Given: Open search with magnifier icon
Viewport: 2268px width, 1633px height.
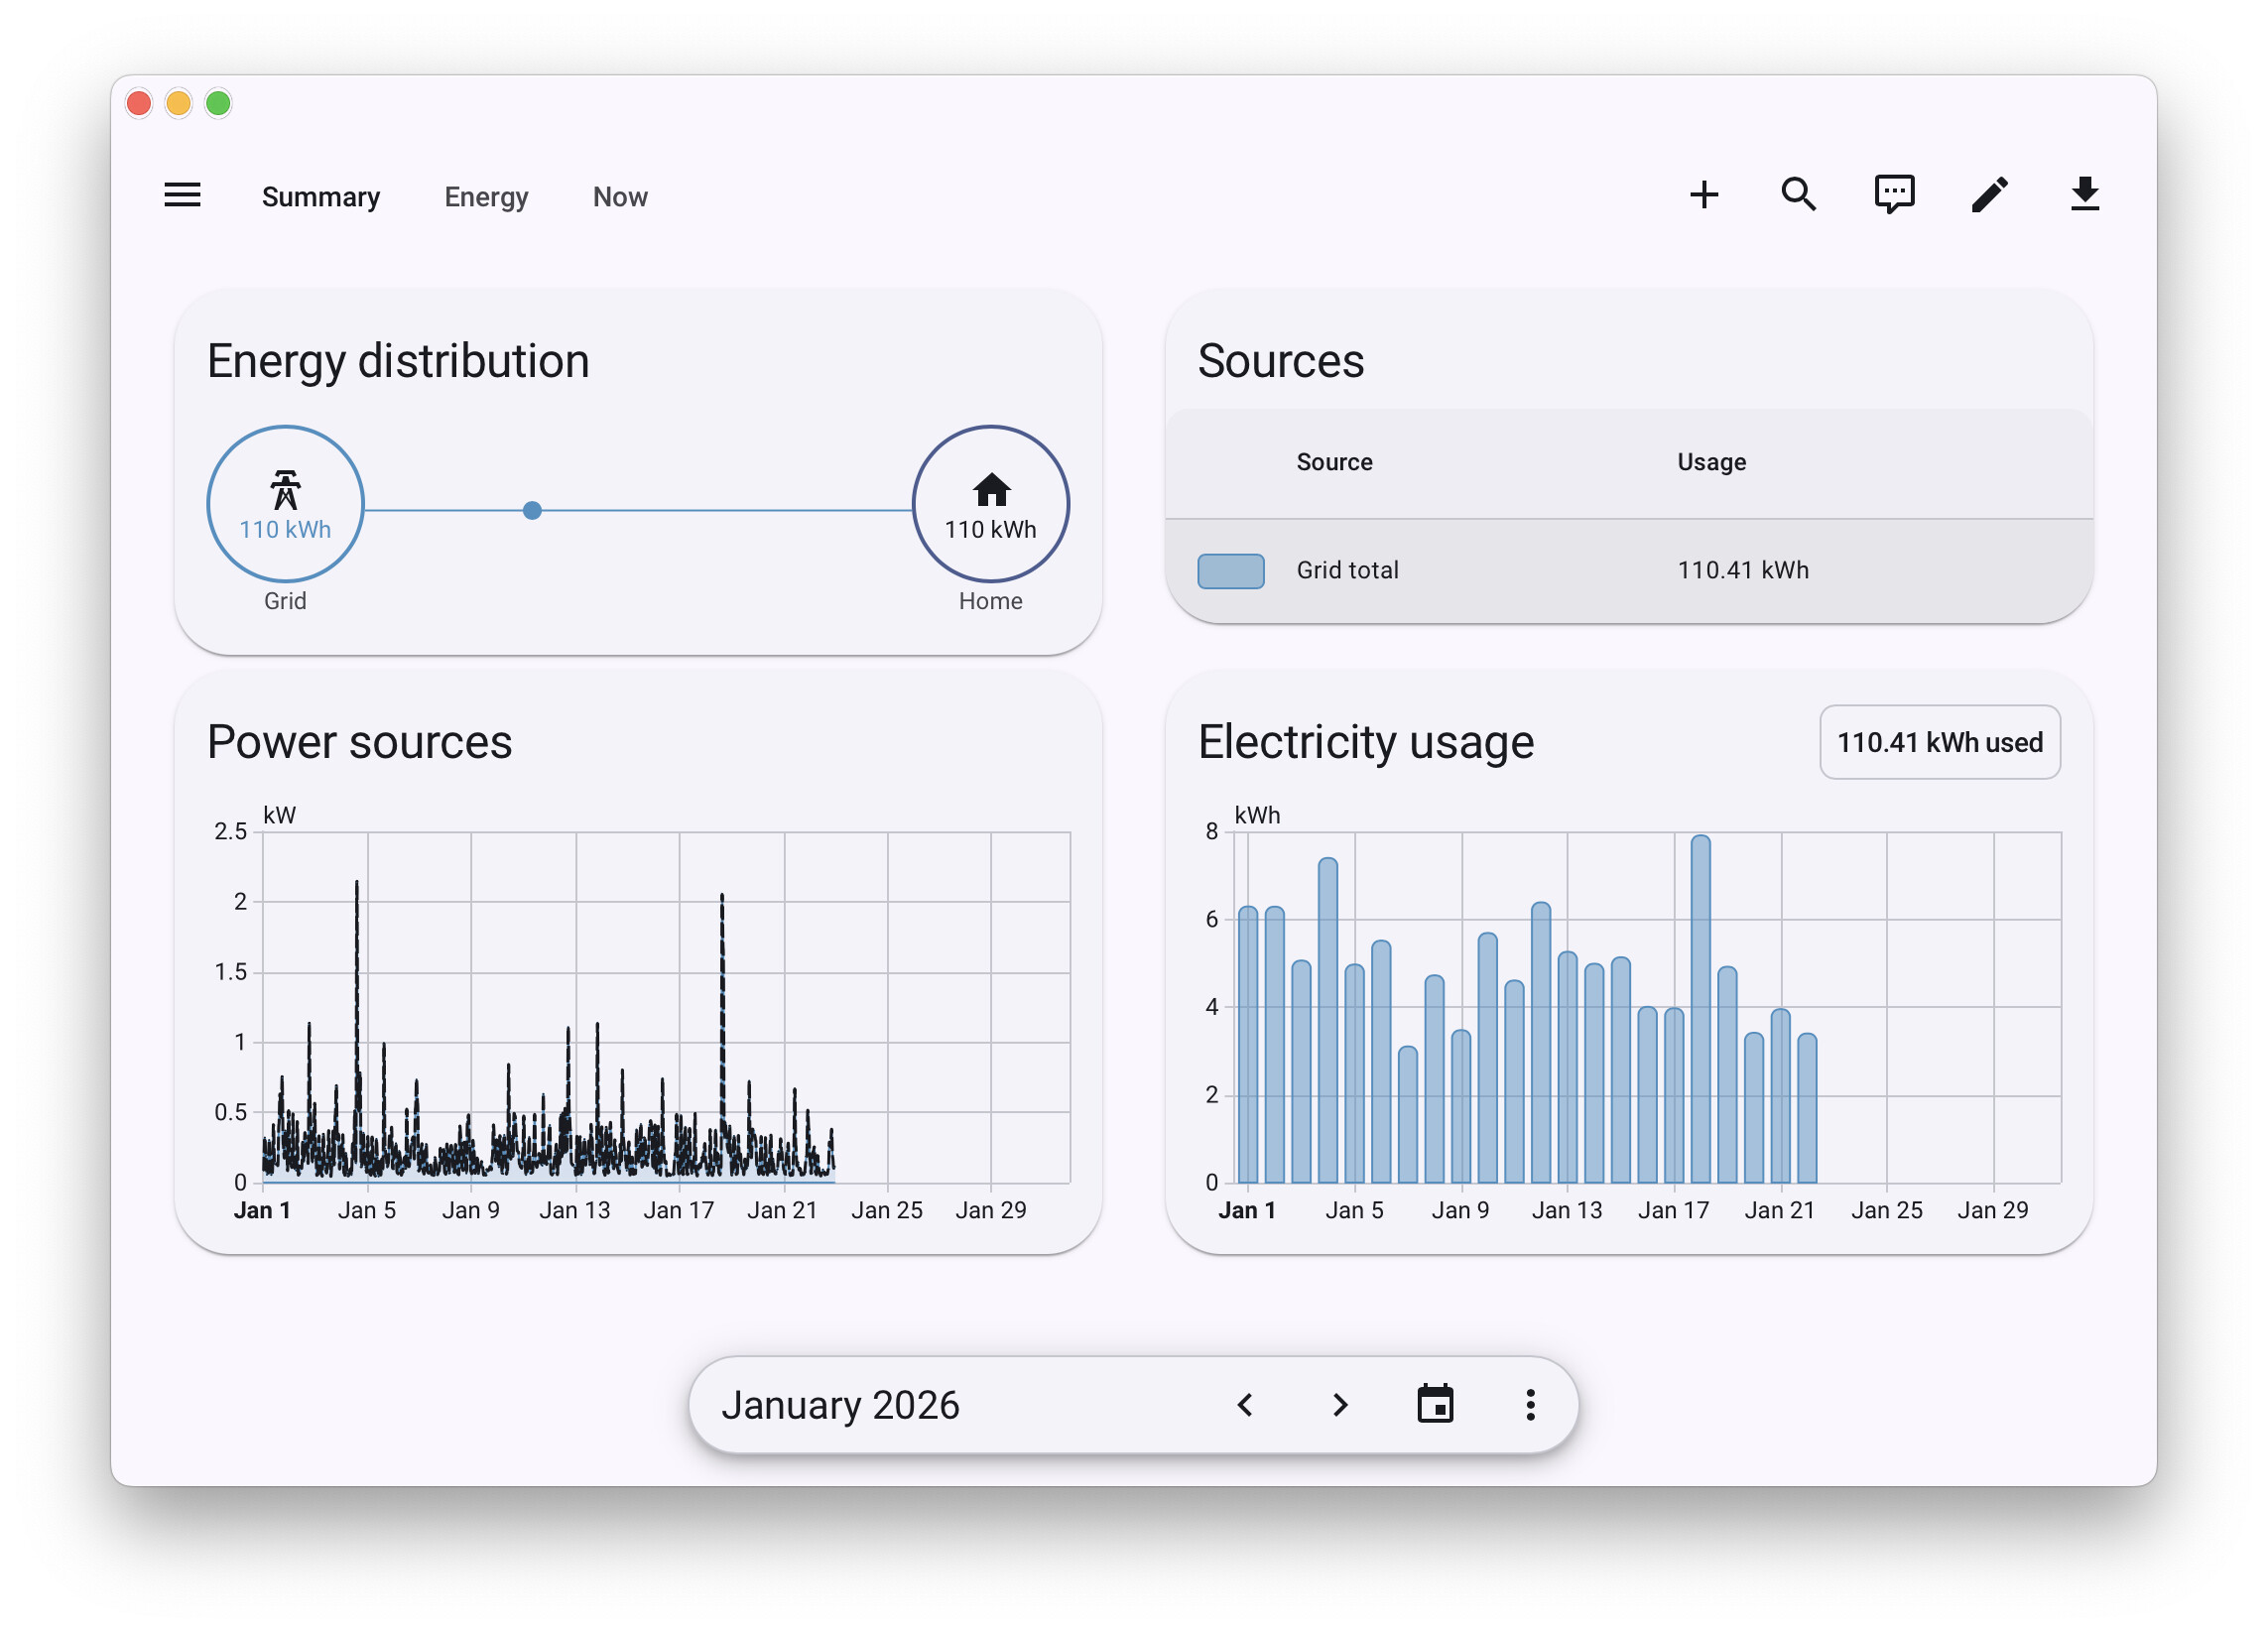Looking at the screenshot, I should click(x=1798, y=194).
